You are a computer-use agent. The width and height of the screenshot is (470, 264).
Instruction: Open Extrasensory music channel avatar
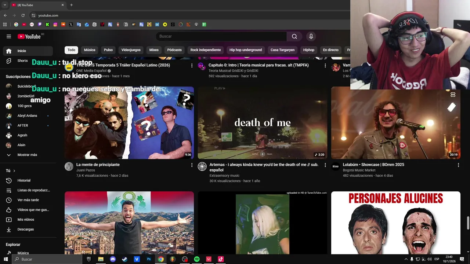(202, 166)
